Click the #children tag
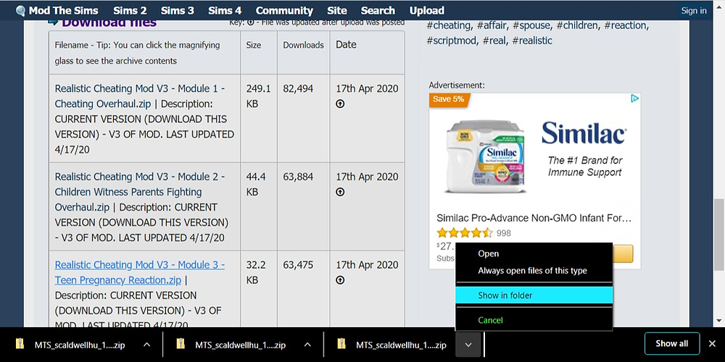Screen dimensions: 725x362 pos(578,25)
